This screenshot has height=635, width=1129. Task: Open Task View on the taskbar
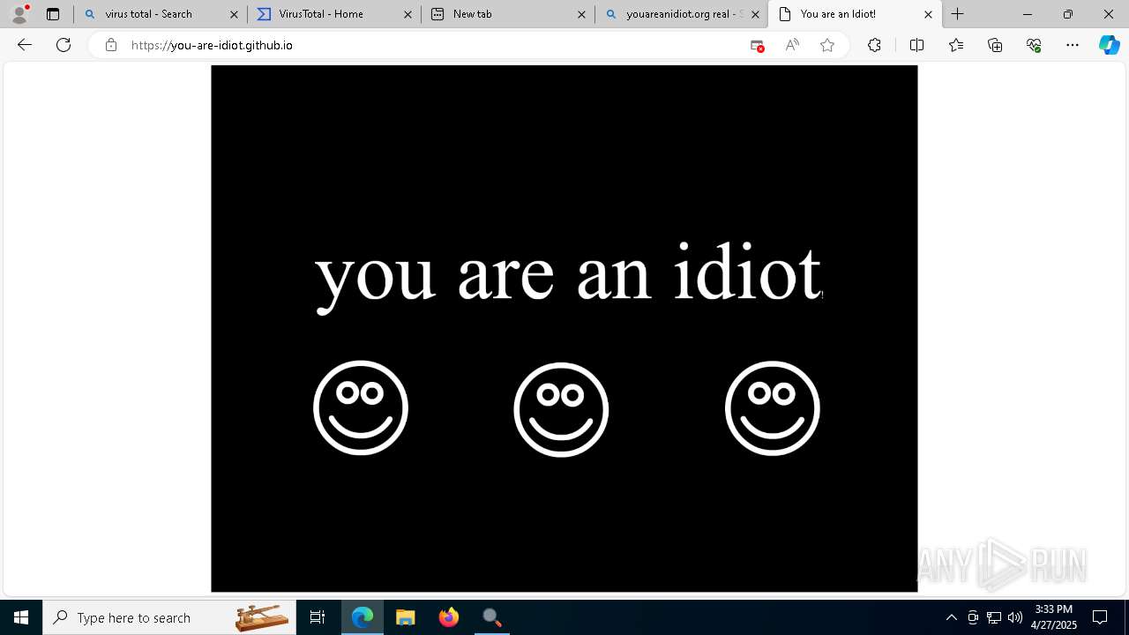tap(318, 617)
